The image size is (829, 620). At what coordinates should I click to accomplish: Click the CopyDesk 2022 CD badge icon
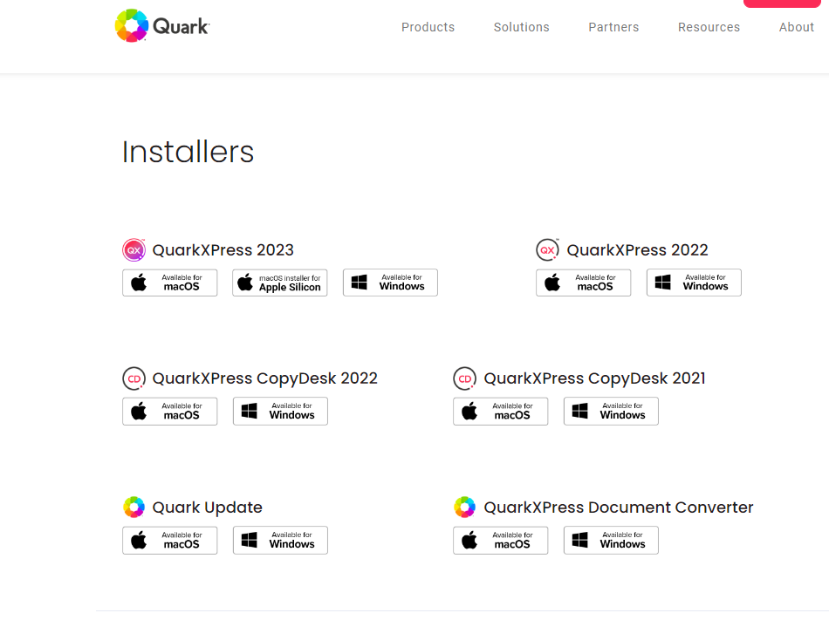pos(134,378)
